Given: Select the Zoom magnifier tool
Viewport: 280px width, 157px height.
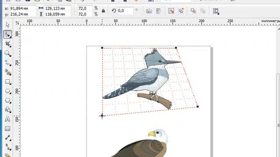Looking at the screenshot, I should 7,53.
